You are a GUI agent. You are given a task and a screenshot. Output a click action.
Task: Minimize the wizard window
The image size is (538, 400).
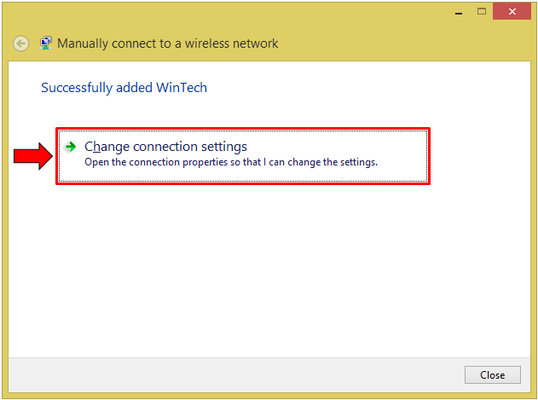(x=458, y=11)
